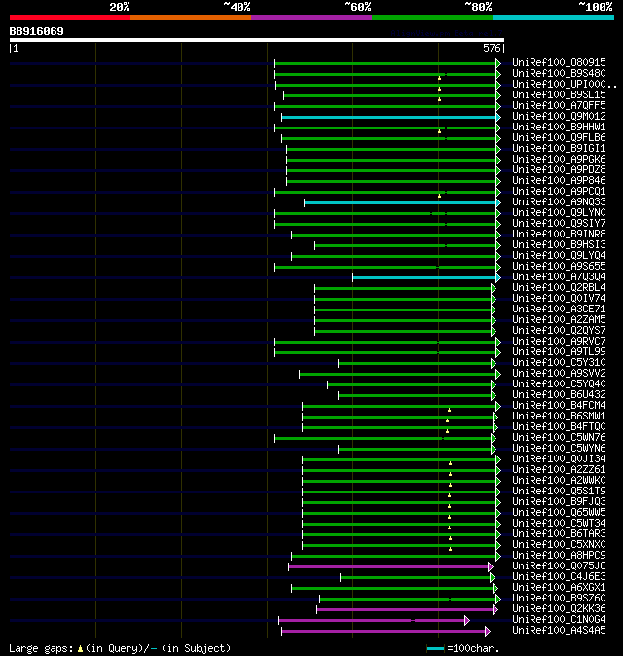623x656 pixels.
Task: Select UniRef100_A3CE71 label
Action: pos(559,310)
